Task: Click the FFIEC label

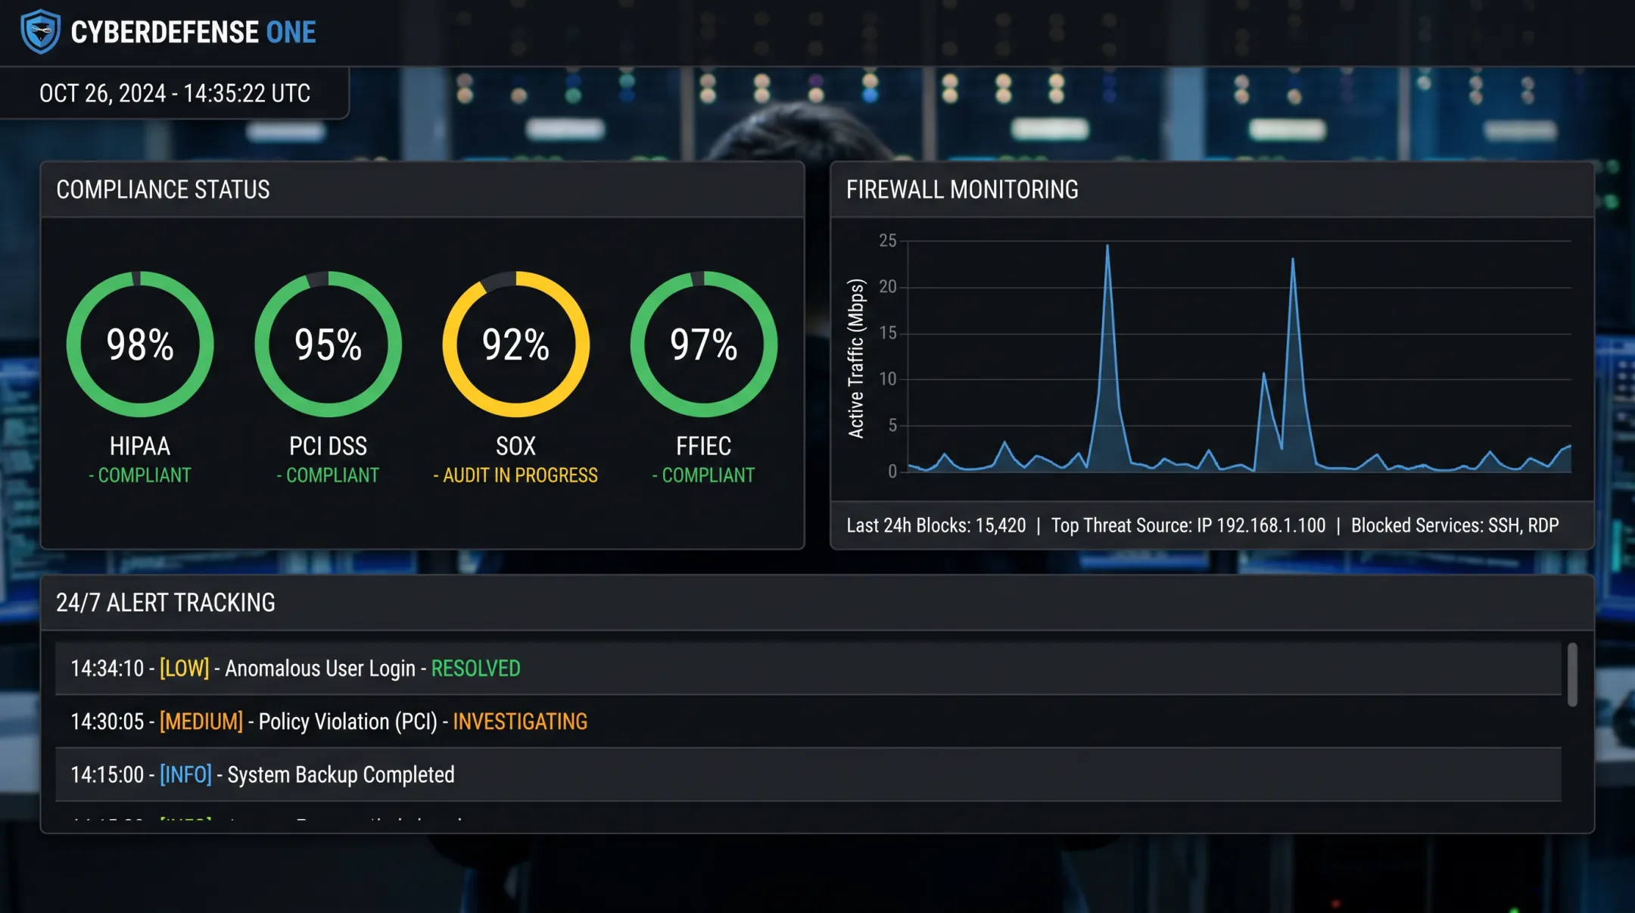Action: click(703, 446)
